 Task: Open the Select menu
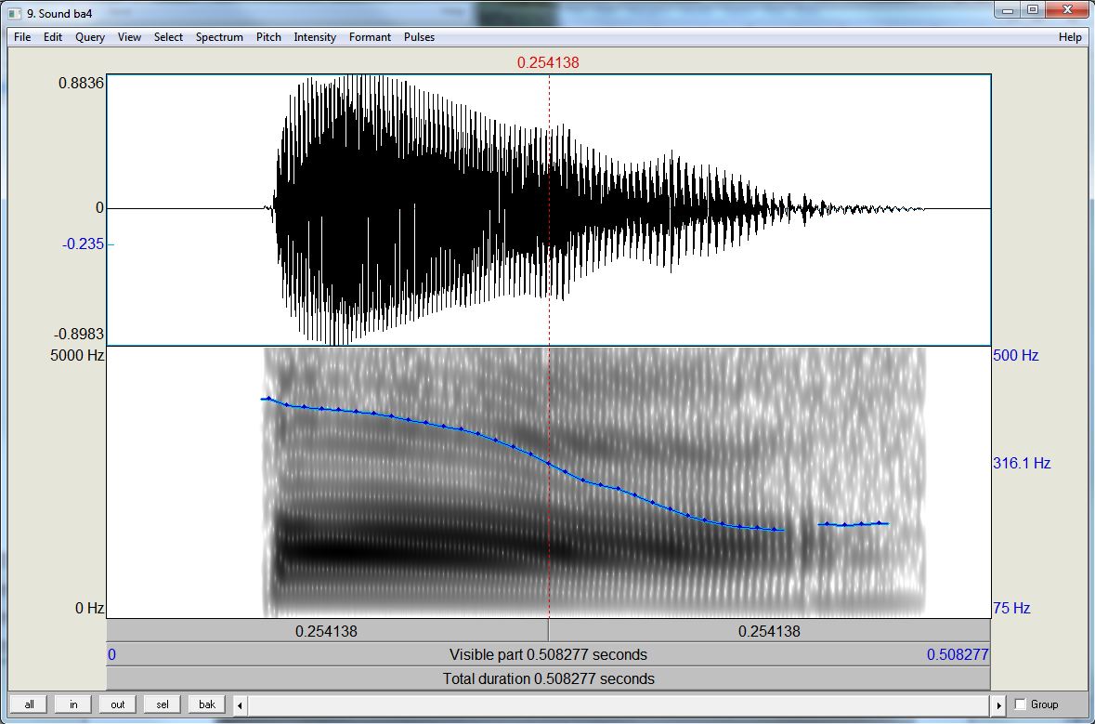(x=168, y=37)
